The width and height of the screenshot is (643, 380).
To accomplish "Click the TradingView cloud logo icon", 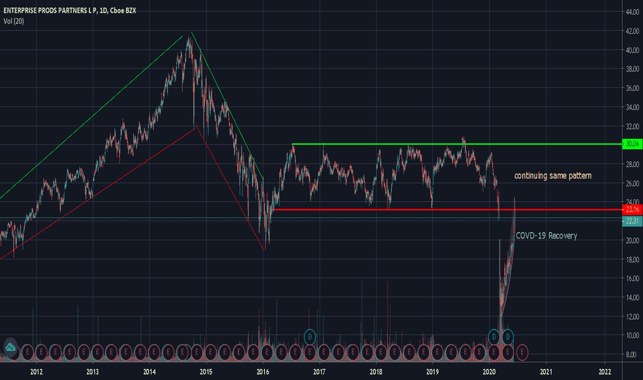I will 10,348.
